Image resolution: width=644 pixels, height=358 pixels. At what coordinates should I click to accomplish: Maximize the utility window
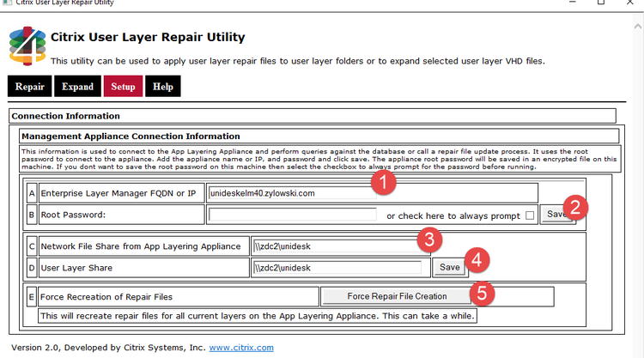coord(601,2)
